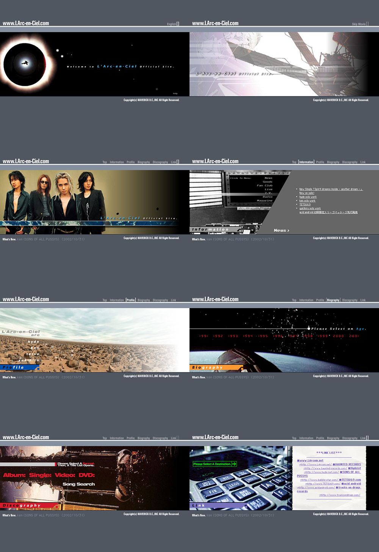
Task: Open the yukihiro solo work link
Action: (x=310, y=208)
